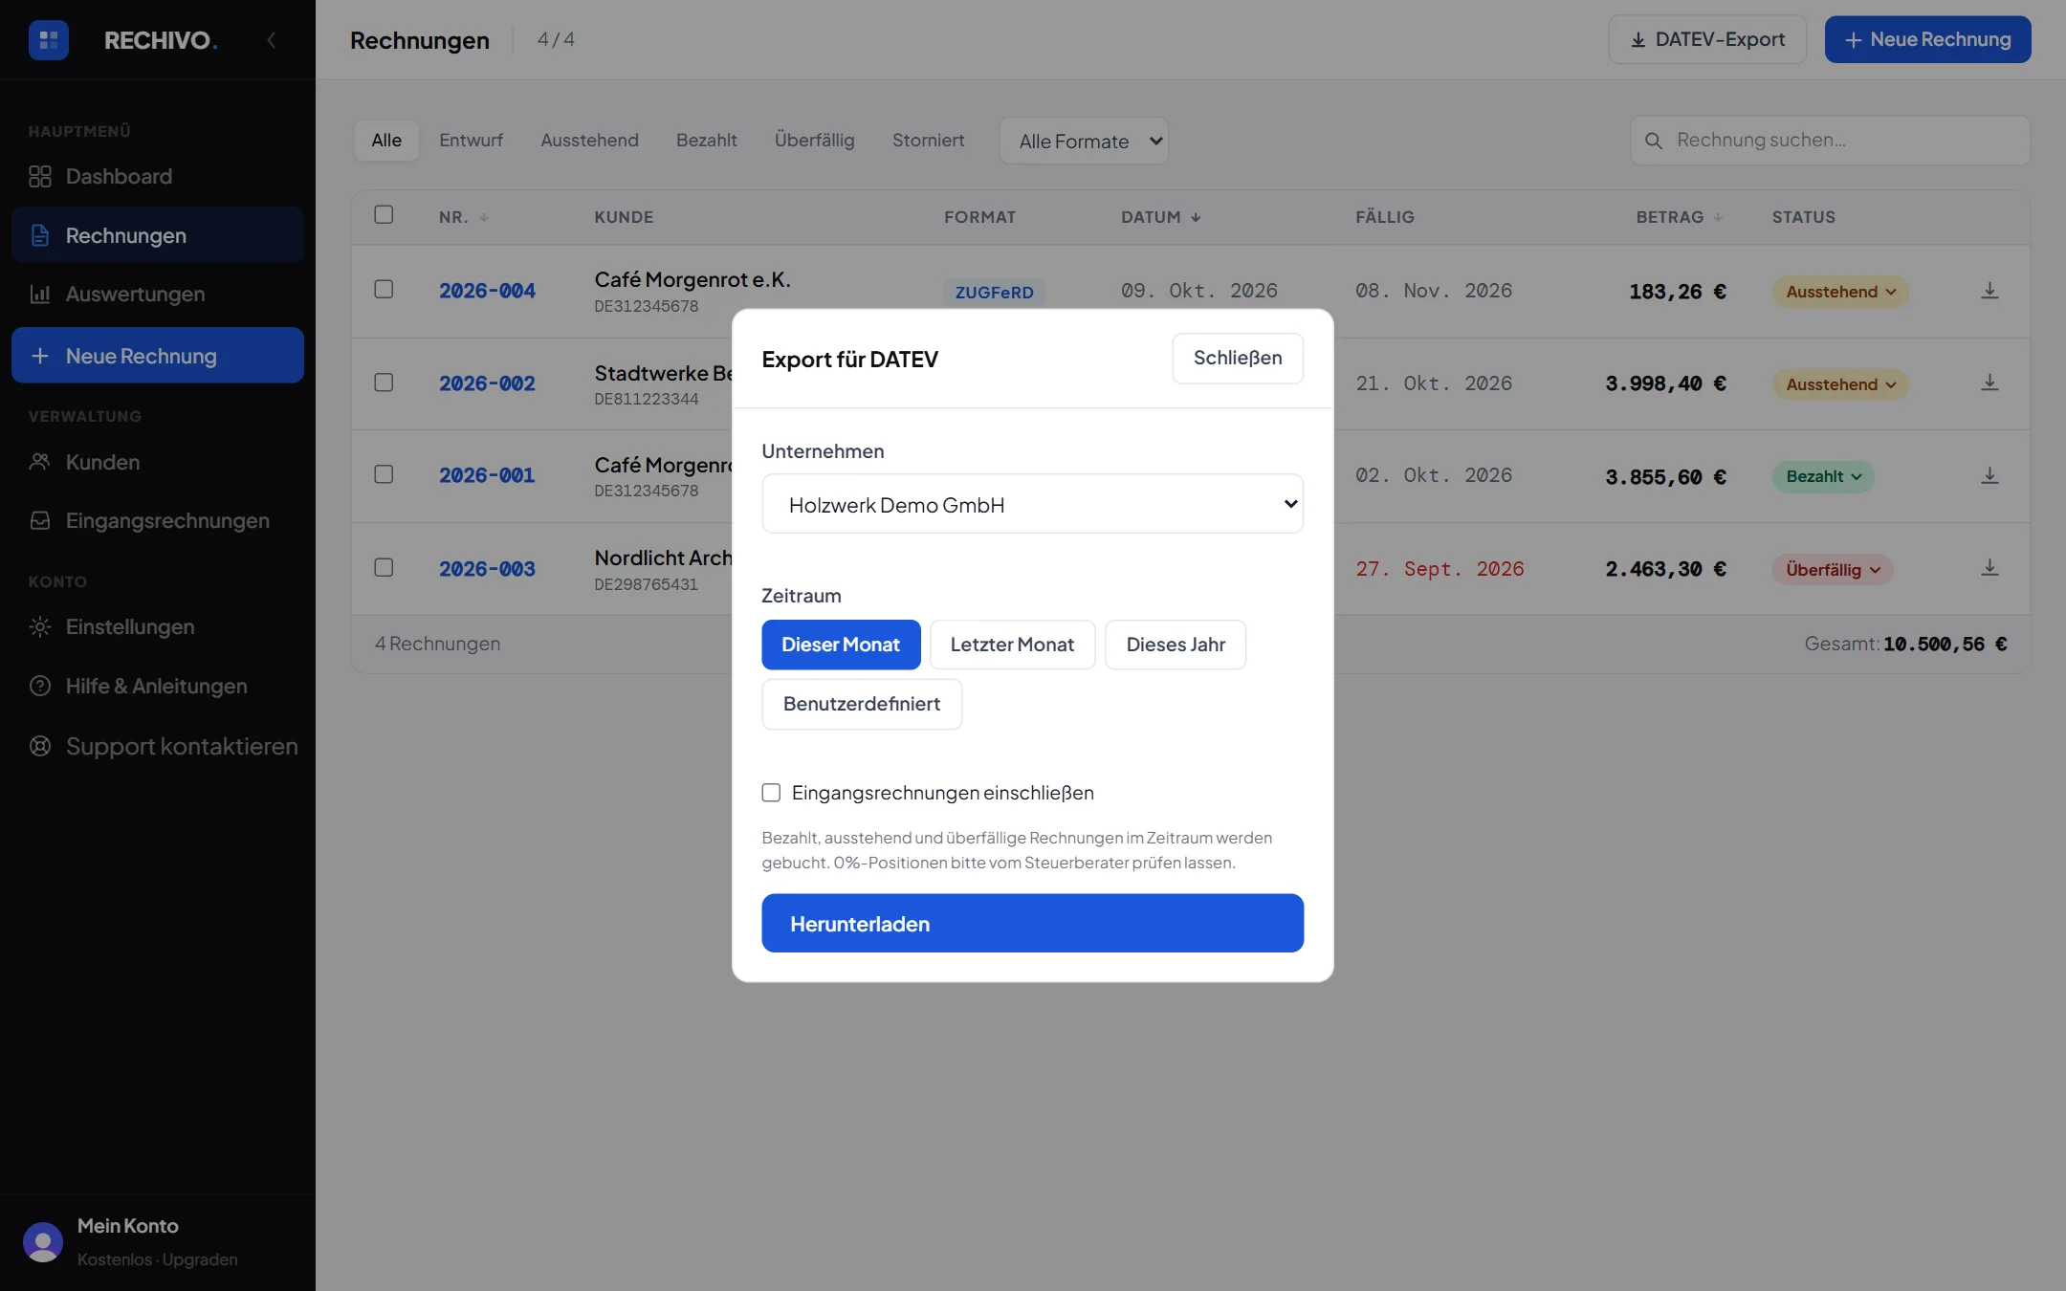
Task: Open invoice number 2026-003 link
Action: [x=487, y=569]
